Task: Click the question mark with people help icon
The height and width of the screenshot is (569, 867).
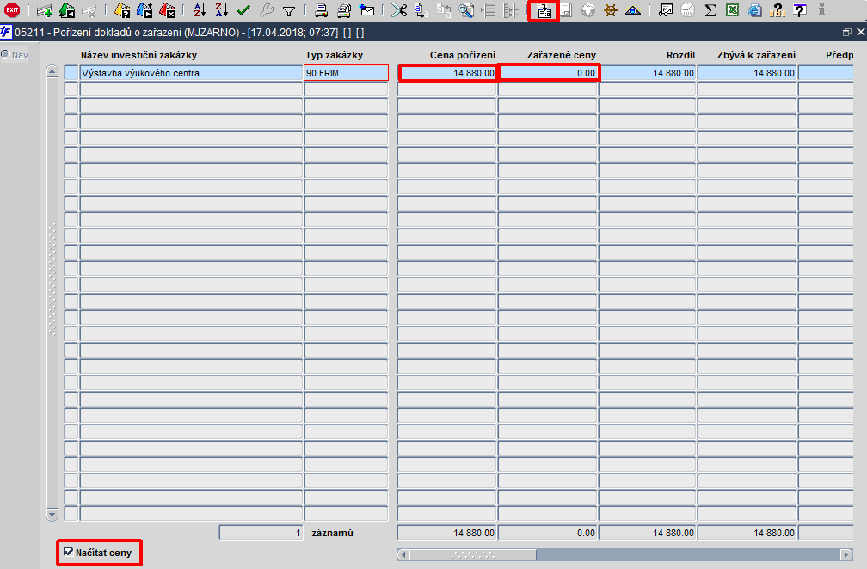Action: point(777,10)
